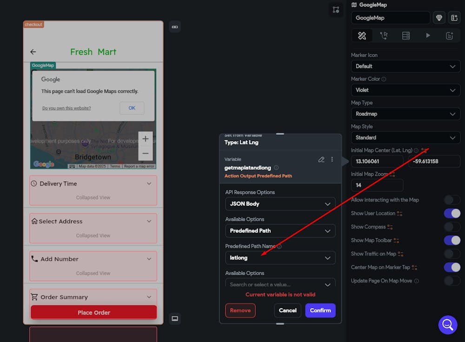Open the Marker Icon Default dropdown
Image resolution: width=465 pixels, height=342 pixels.
pos(405,66)
